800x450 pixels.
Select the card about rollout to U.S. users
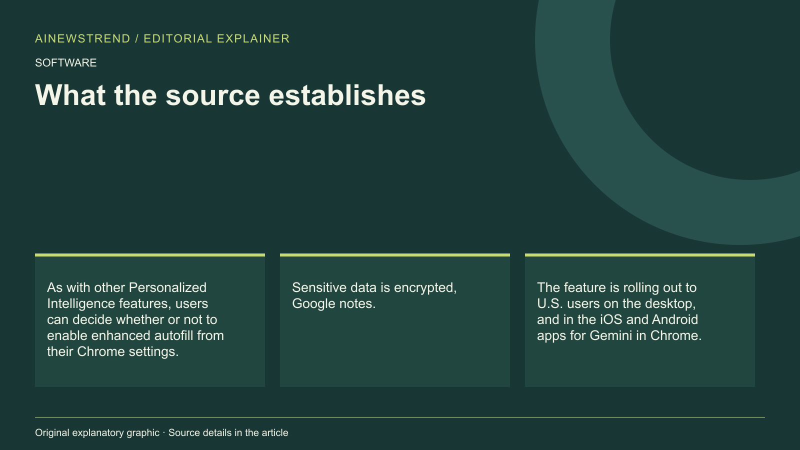(640, 320)
